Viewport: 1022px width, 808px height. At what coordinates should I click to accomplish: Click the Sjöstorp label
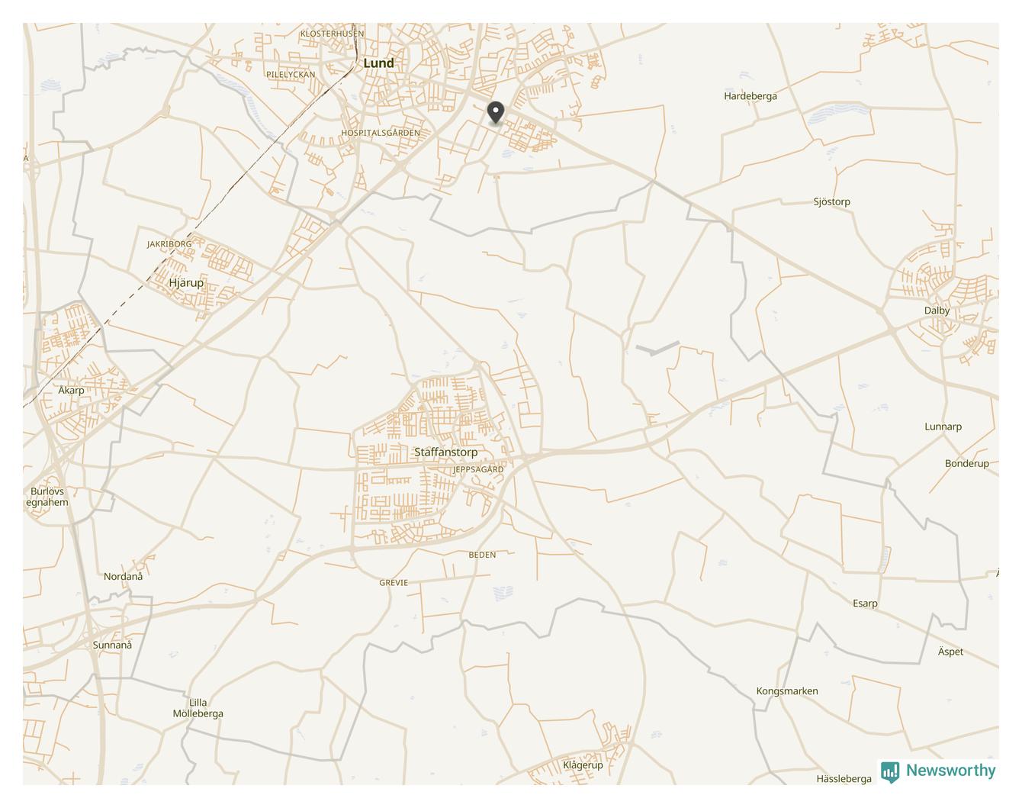pyautogui.click(x=831, y=202)
